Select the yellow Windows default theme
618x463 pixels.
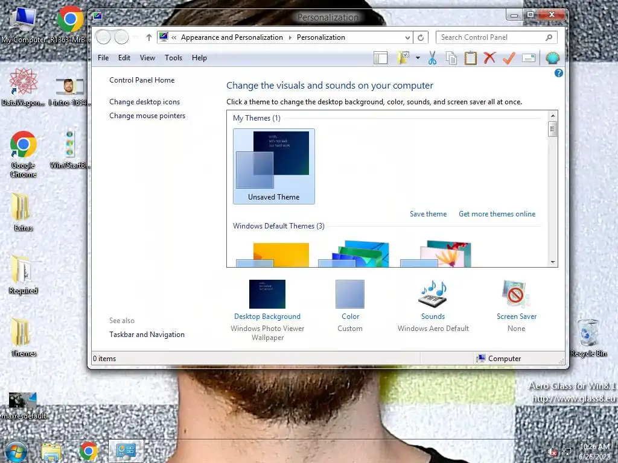[273, 255]
